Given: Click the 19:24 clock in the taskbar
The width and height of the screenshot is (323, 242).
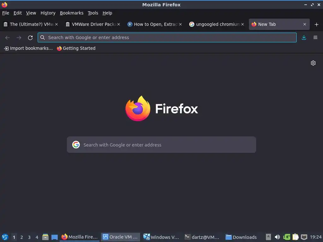Looking at the screenshot, I should (x=315, y=237).
